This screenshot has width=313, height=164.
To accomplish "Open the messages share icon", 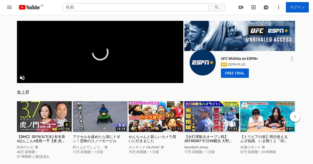I will pyautogui.click(x=266, y=7).
